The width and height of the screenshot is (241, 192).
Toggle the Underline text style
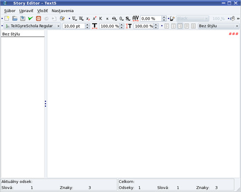coord(74,19)
